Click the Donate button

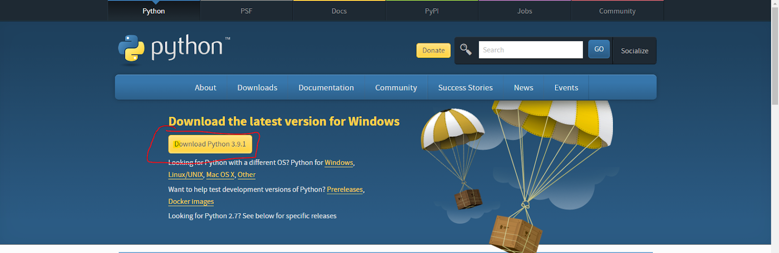[433, 50]
